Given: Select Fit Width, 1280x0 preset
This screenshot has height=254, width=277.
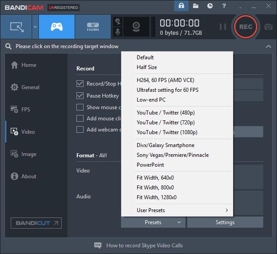Looking at the screenshot, I should pyautogui.click(x=177, y=197).
